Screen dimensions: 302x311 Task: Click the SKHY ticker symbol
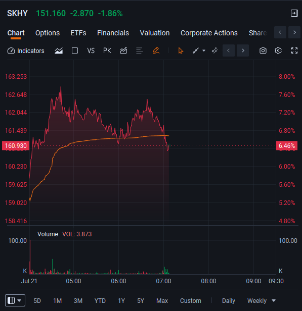[x=17, y=14]
